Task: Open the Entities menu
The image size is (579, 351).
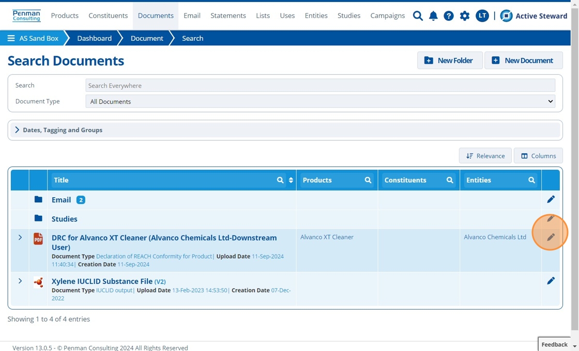Action: pos(316,15)
